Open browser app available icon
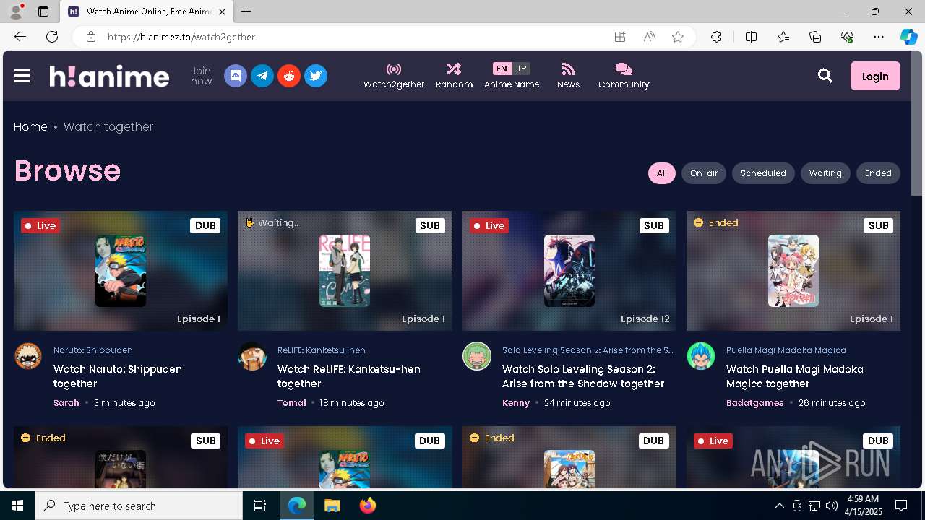Screen dimensions: 925x520 [x=620, y=37]
